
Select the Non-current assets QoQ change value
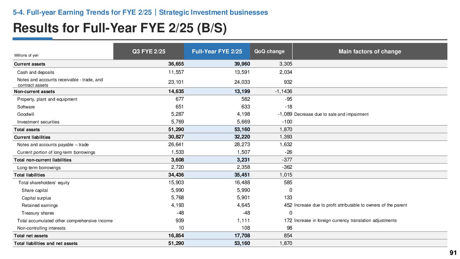284,91
